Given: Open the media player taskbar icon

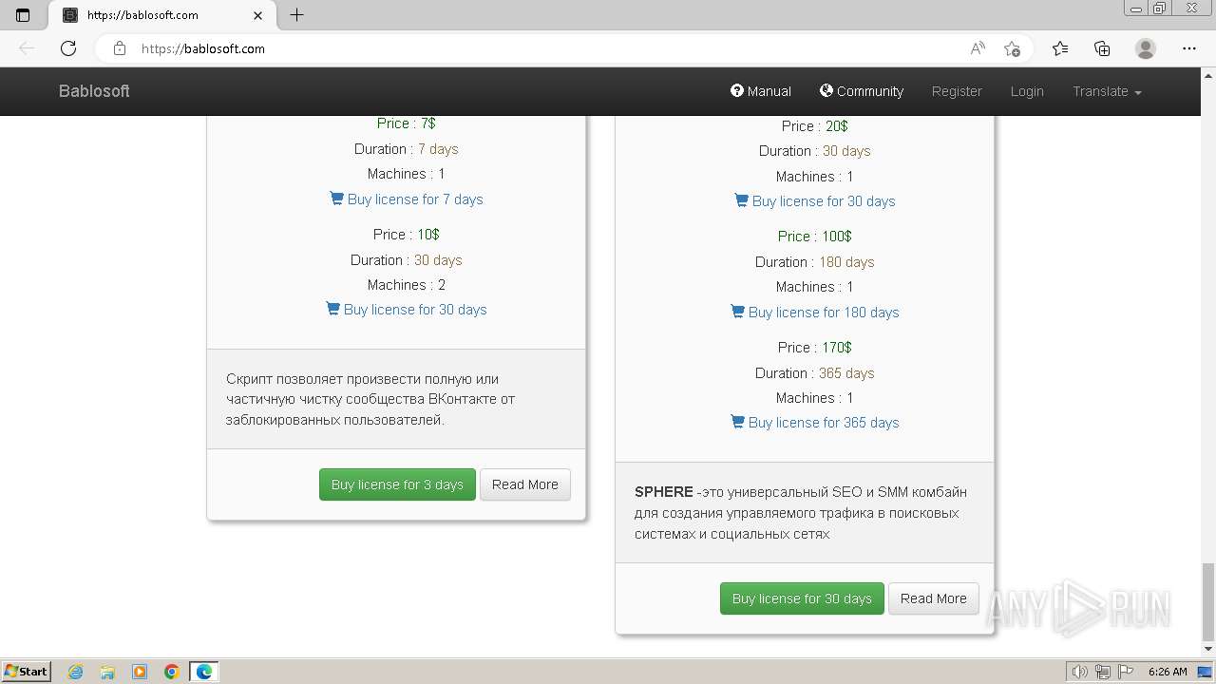Looking at the screenshot, I should click(x=140, y=672).
